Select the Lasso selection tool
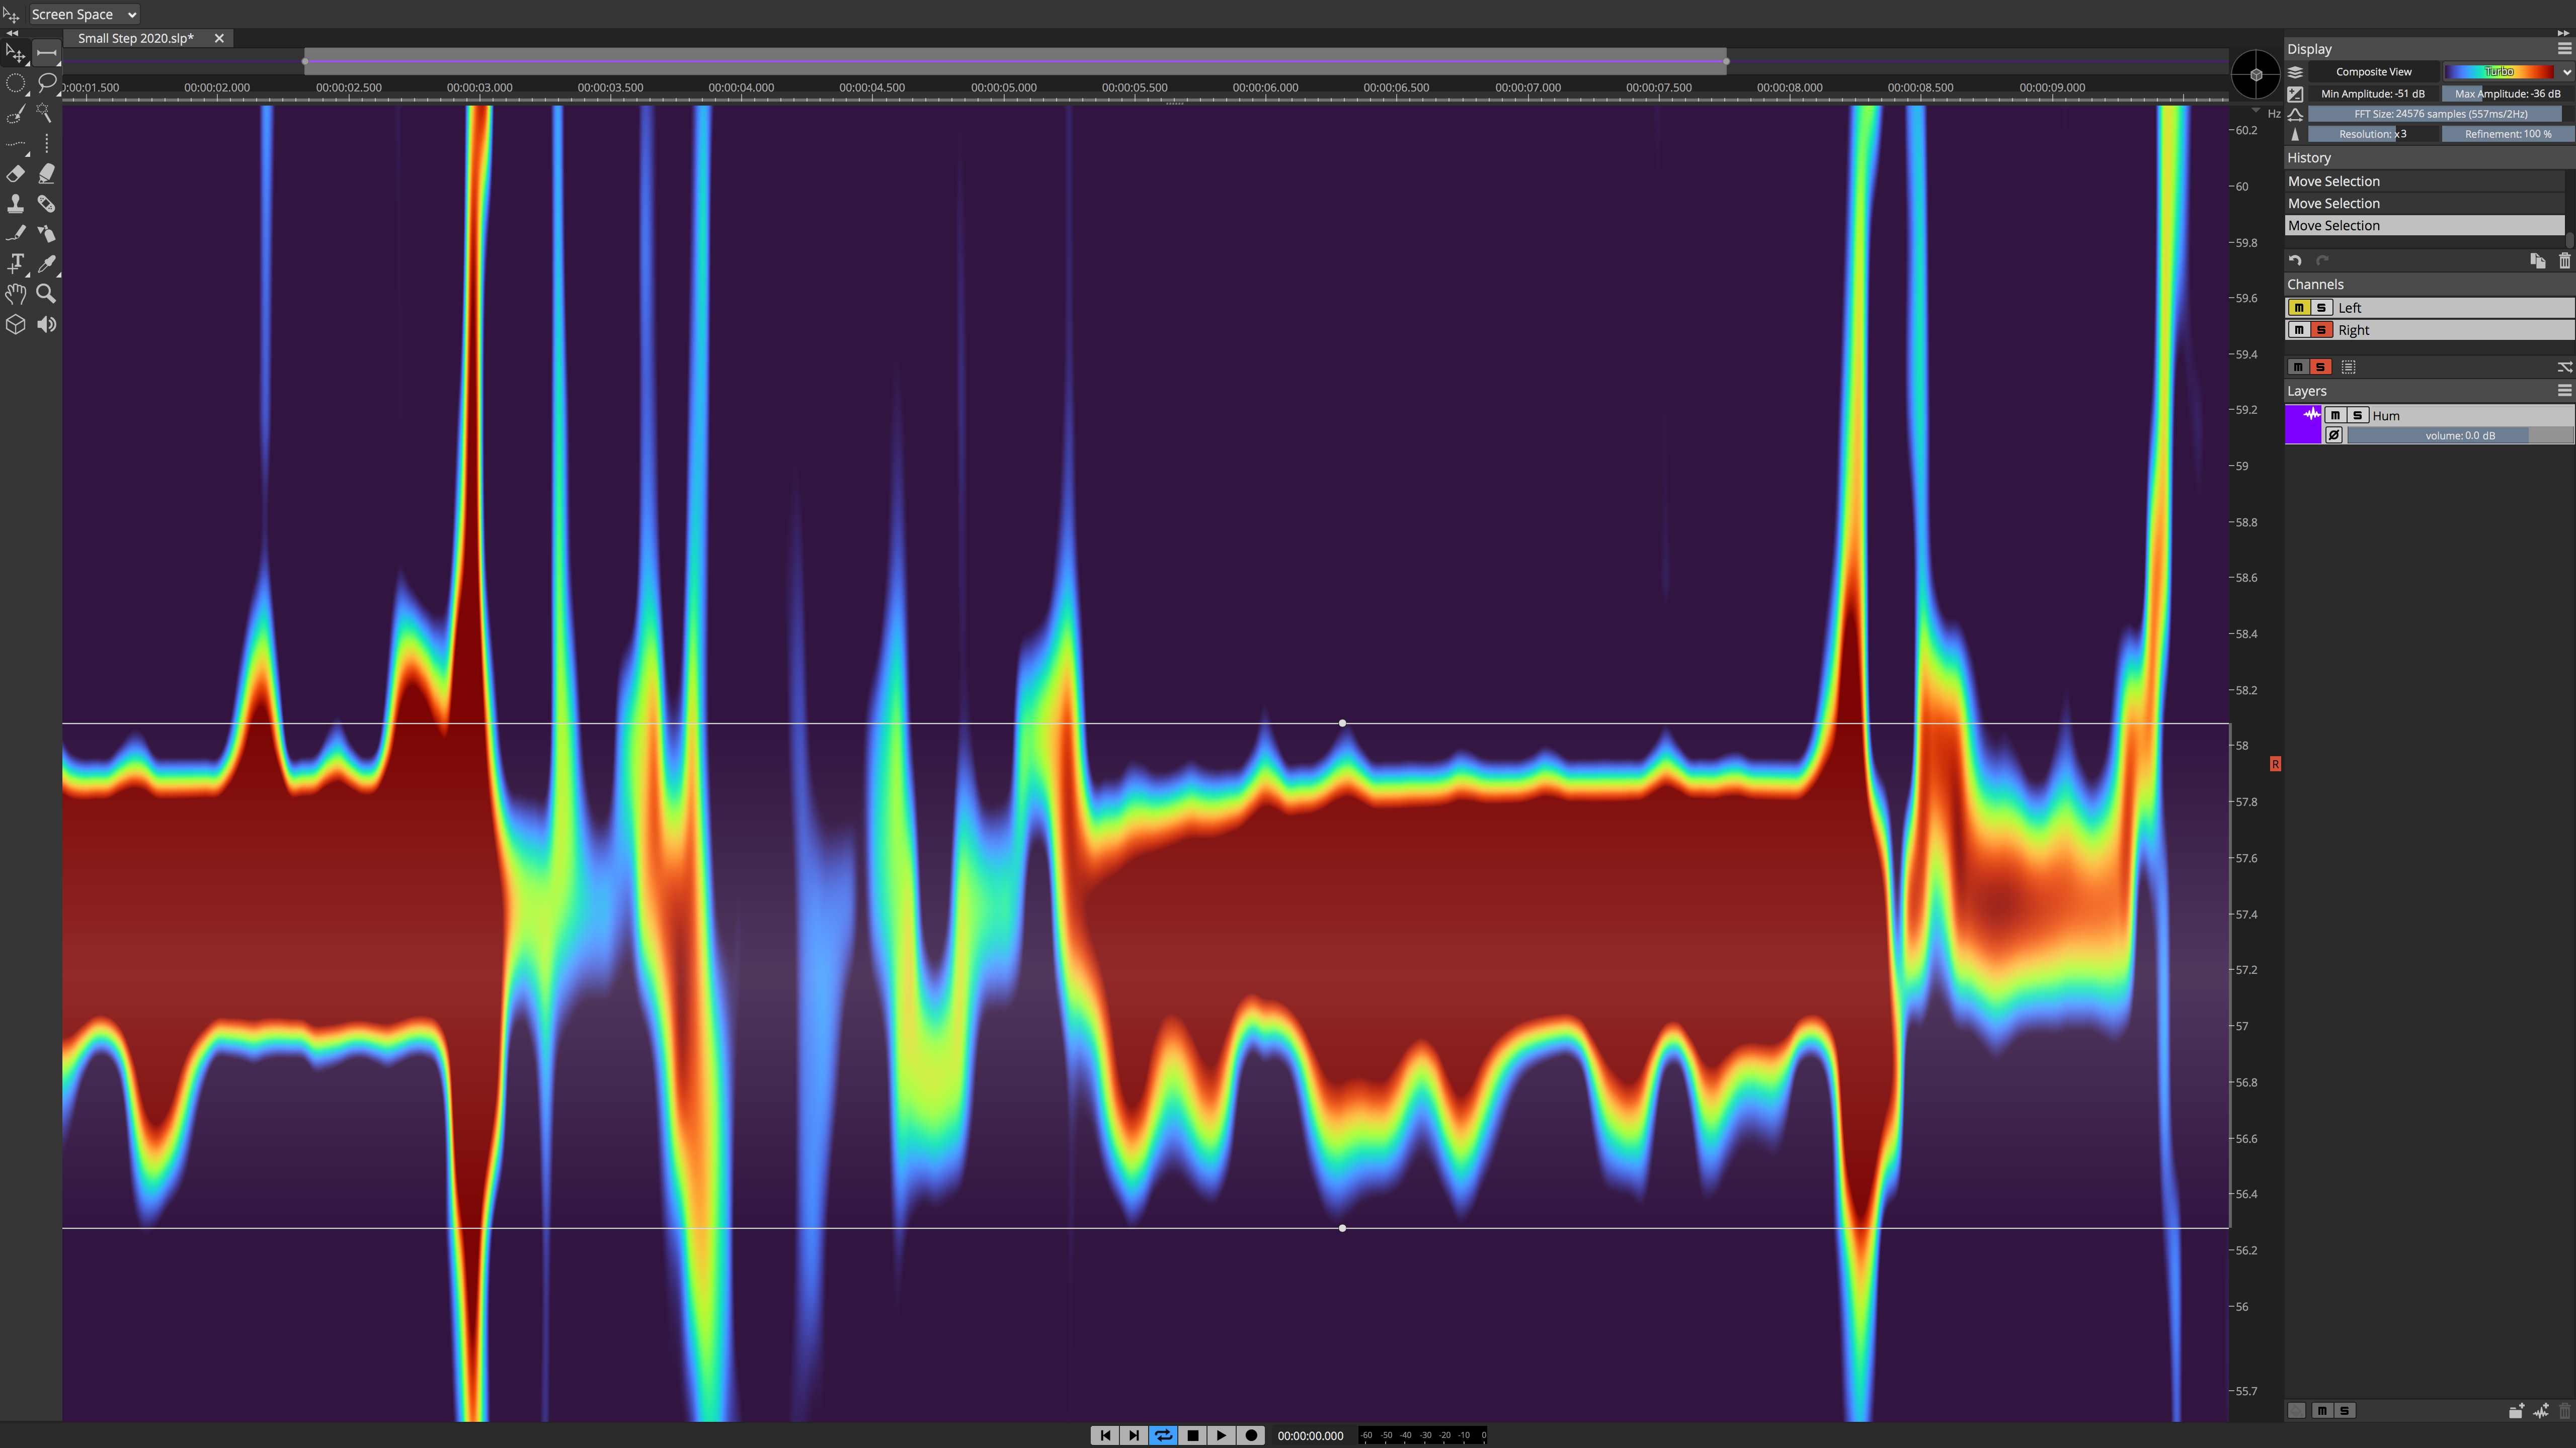The height and width of the screenshot is (1448, 2576). [x=46, y=83]
